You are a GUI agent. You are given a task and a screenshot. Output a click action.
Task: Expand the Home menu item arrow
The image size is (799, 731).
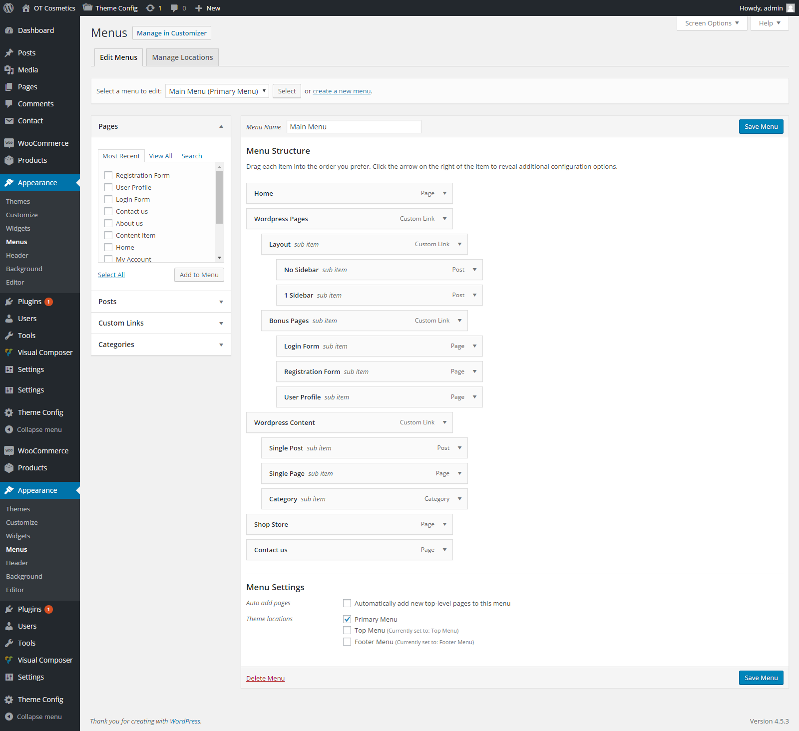pyautogui.click(x=444, y=193)
